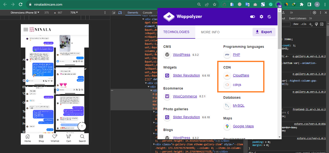The width and height of the screenshot is (329, 153).
Task: Click the NINALA logo
Action: pos(40,29)
